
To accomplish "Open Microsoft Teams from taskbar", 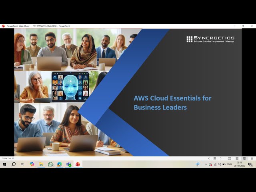I will [x=69, y=164].
